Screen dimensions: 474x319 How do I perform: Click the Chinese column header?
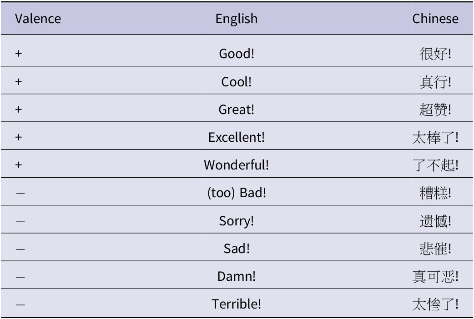click(435, 19)
